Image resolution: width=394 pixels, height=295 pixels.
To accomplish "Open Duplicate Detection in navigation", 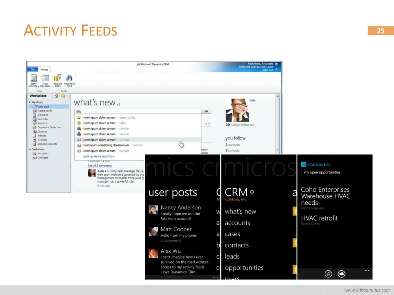I will [47, 128].
